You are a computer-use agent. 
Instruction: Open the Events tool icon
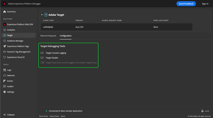pyautogui.click(x=5, y=81)
